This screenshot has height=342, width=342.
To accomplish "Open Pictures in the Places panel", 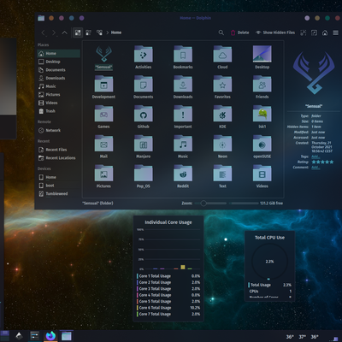I will [x=58, y=95].
